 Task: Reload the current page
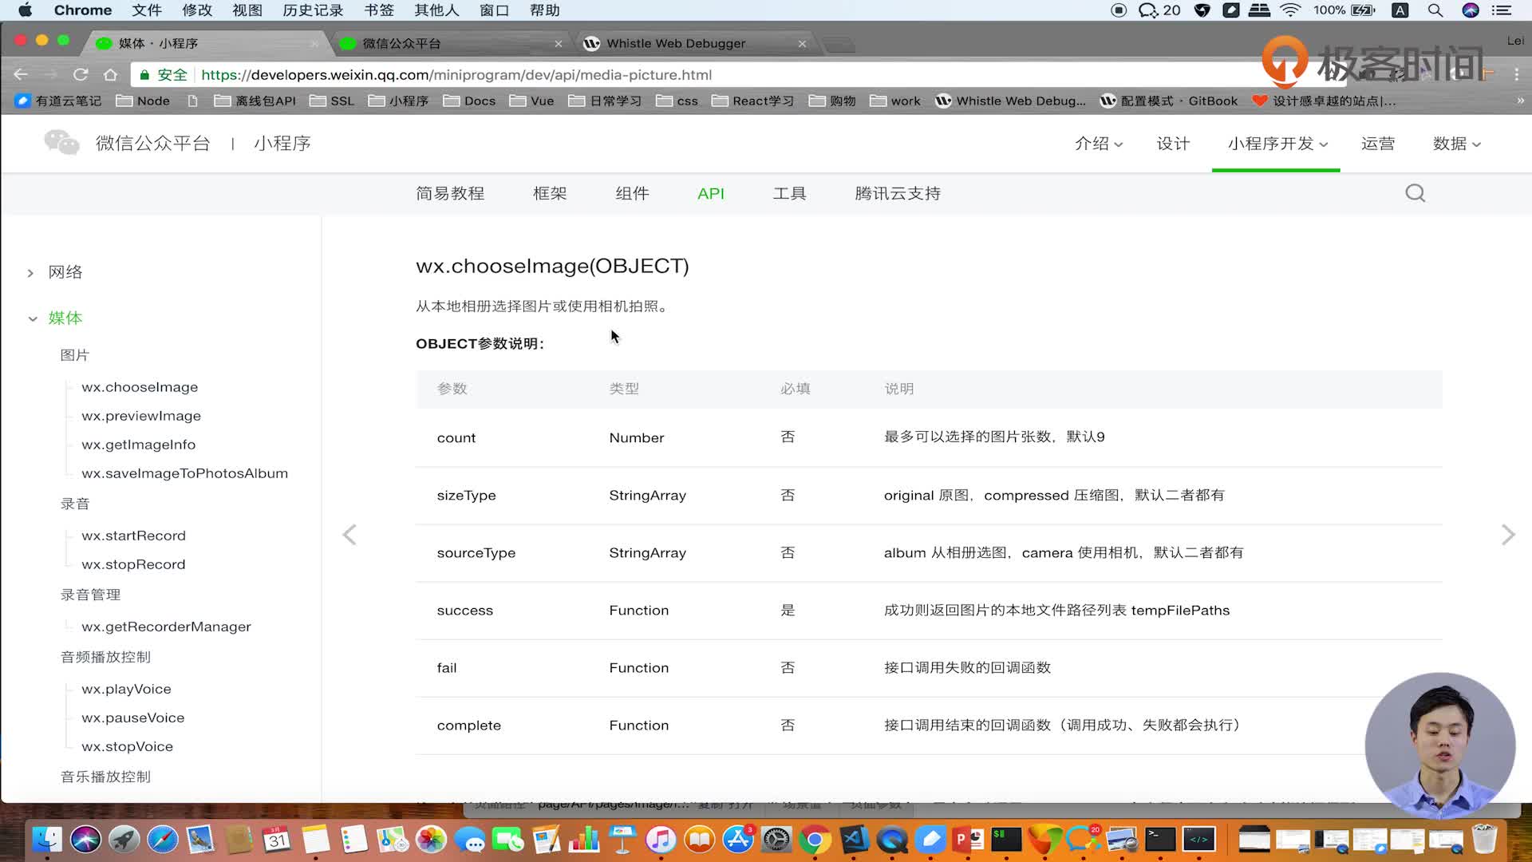click(81, 74)
